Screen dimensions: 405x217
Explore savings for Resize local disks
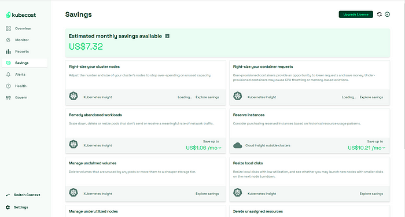[x=371, y=194]
